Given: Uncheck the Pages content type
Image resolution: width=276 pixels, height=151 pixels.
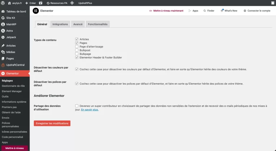Looking at the screenshot, I should (x=77, y=43).
